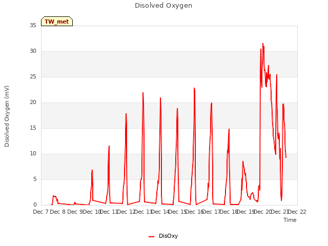Click the y-axis value 25
This screenshot has height=246, width=328.
[x=33, y=77]
